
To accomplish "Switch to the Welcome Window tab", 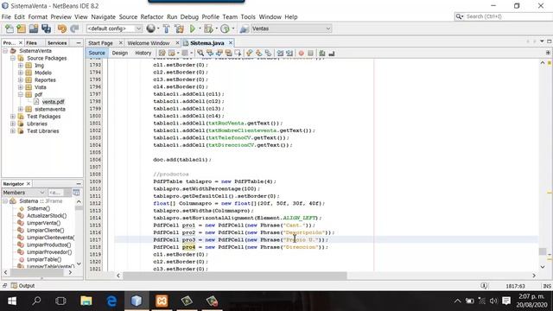I will pos(149,43).
